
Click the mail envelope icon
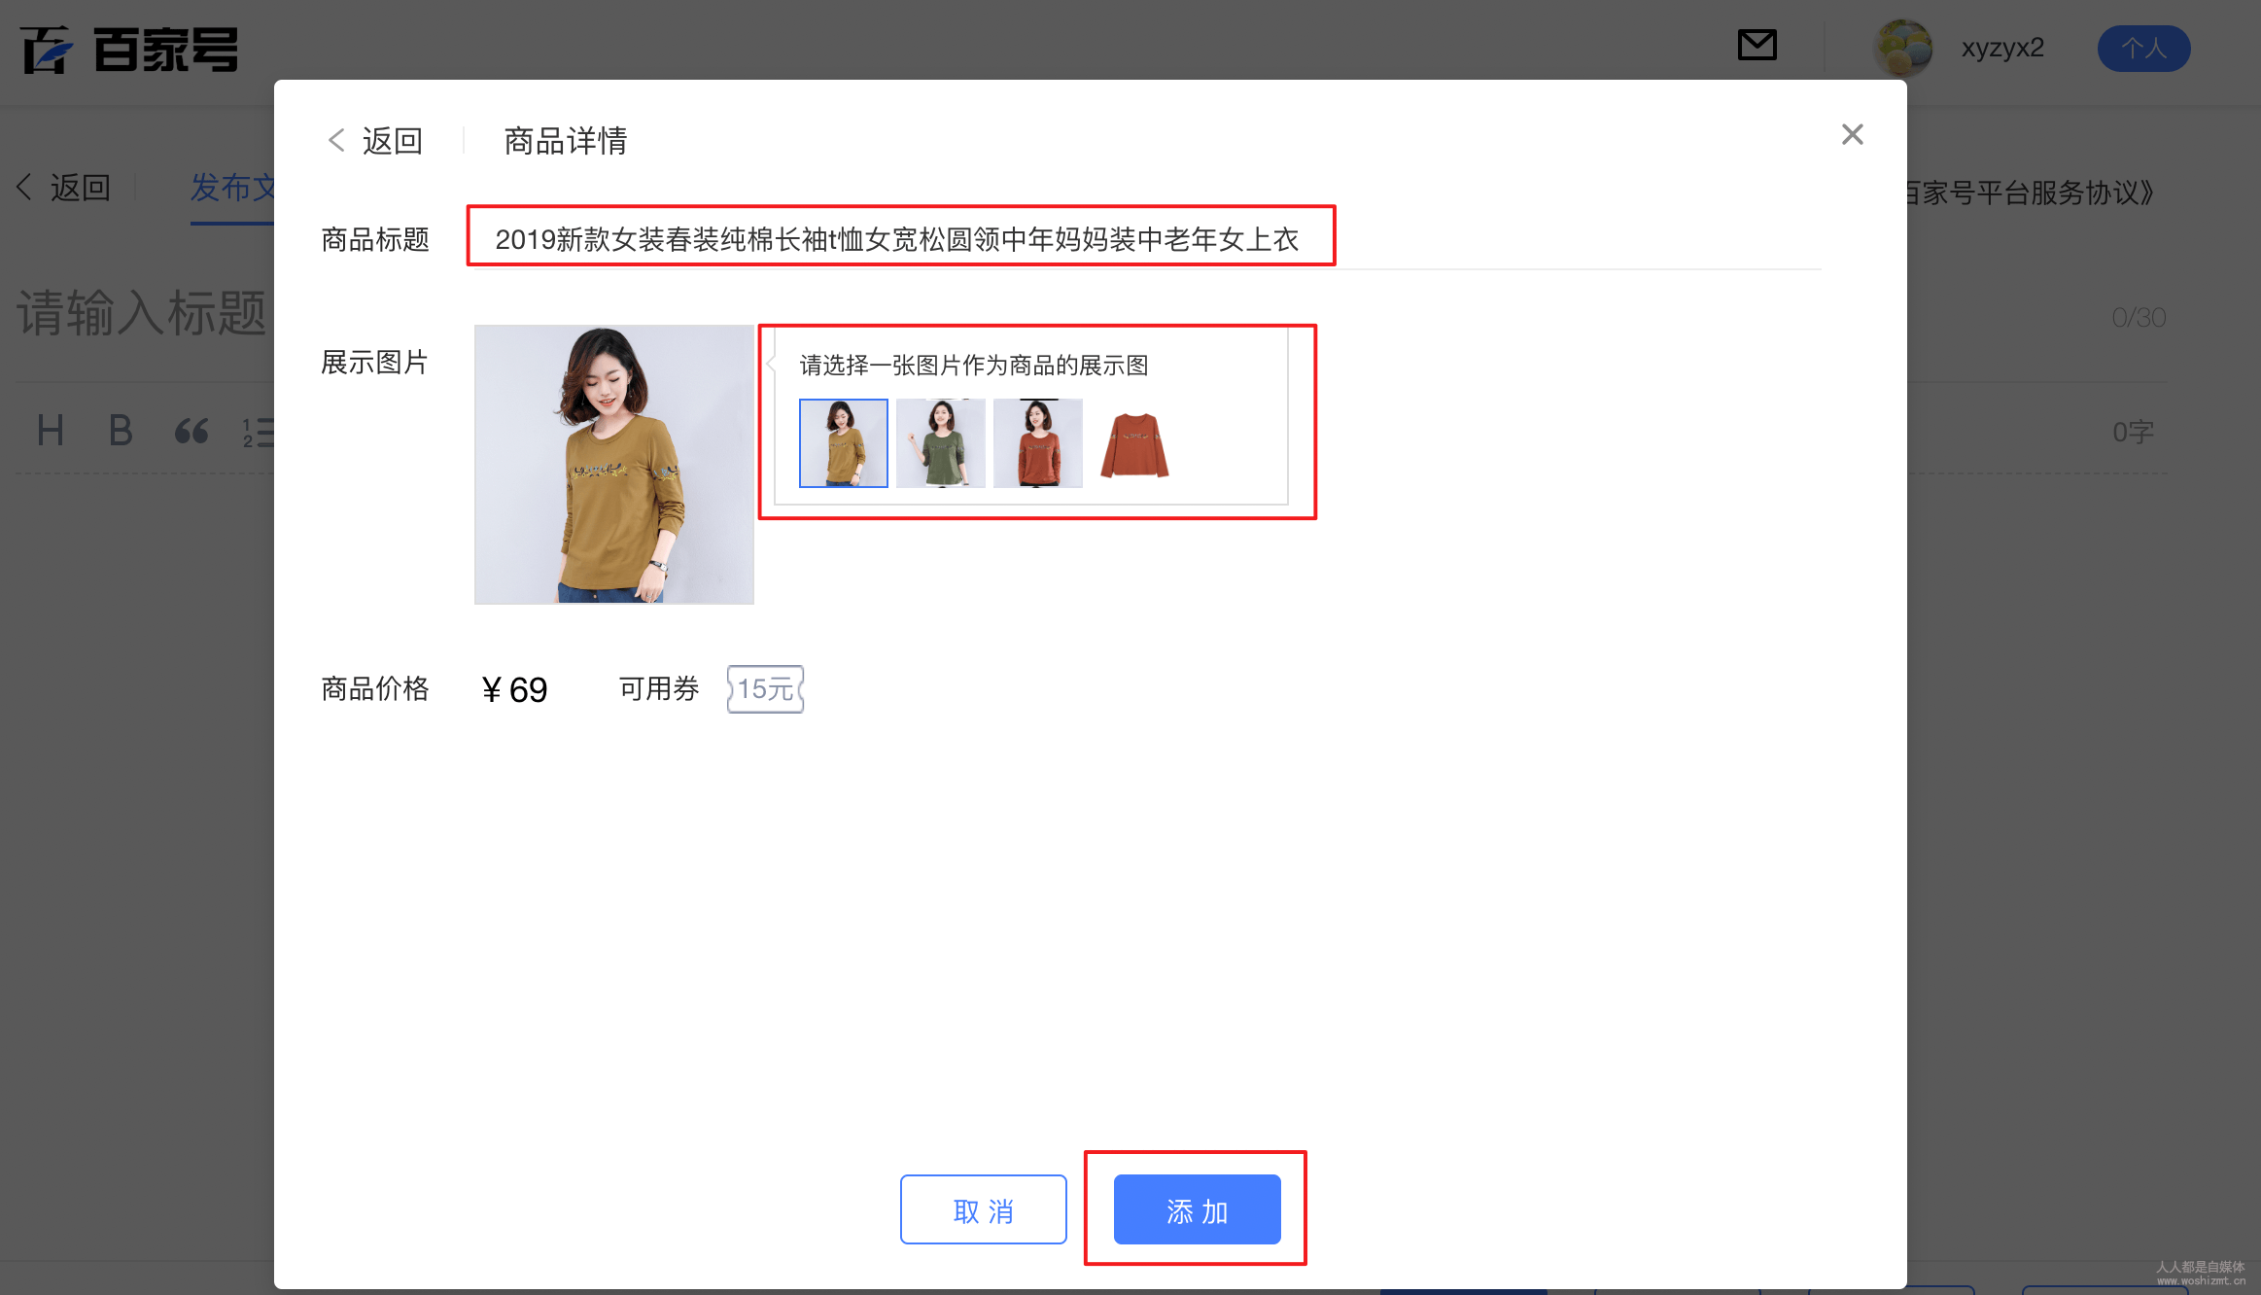coord(1757,46)
